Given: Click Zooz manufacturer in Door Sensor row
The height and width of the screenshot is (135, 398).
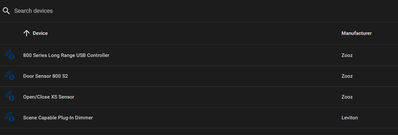Looking at the screenshot, I should 347,76.
